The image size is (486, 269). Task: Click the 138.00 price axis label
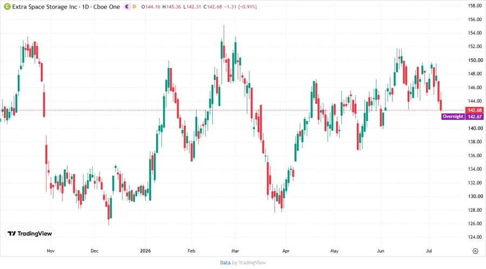475,142
